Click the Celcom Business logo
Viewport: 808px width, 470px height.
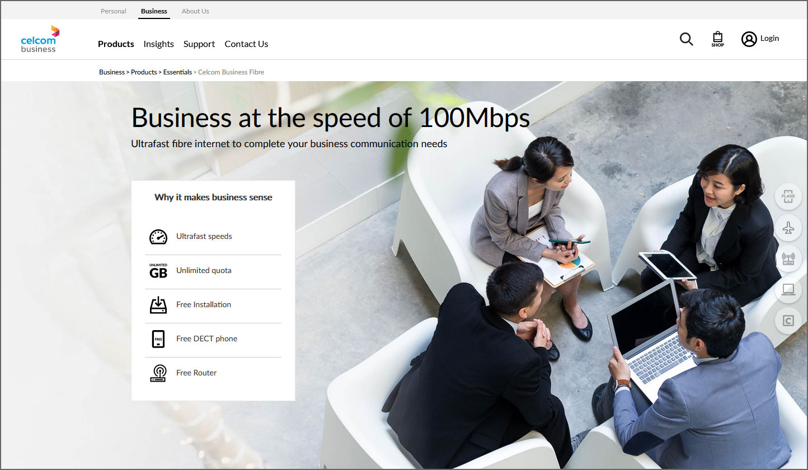click(39, 39)
